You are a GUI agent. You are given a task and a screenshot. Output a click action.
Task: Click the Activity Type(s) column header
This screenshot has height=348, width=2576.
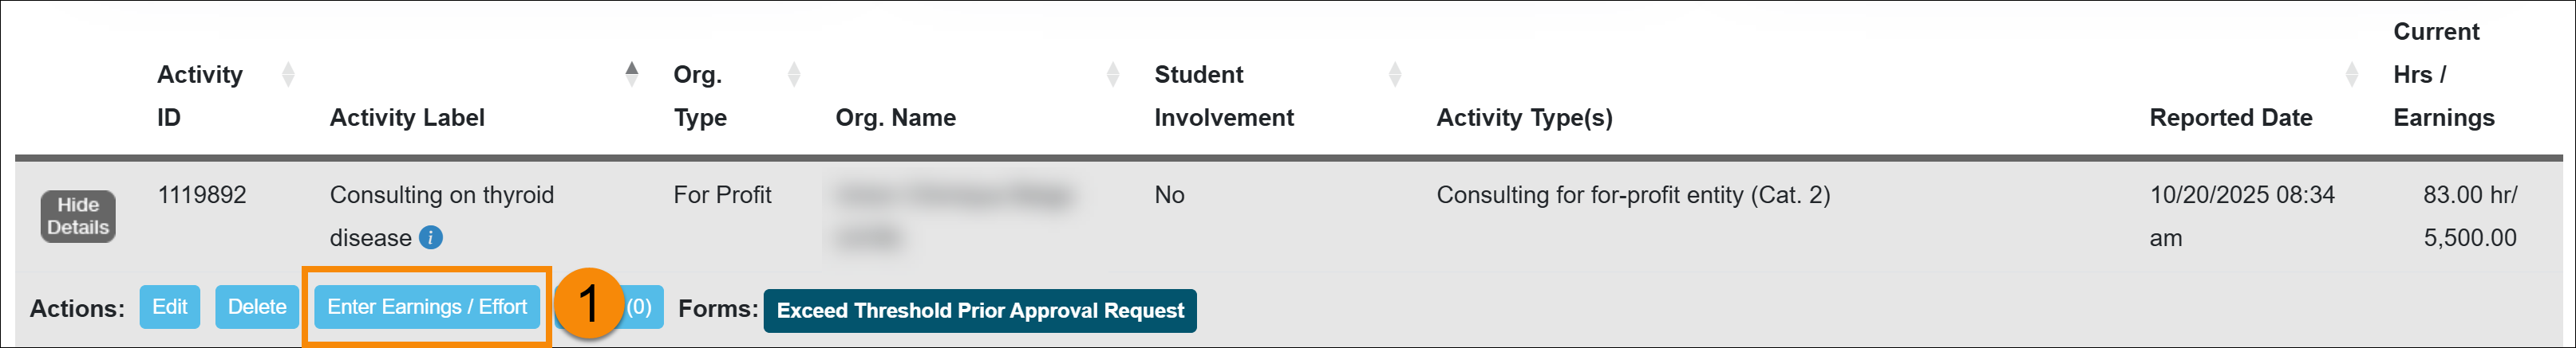[x=1524, y=118]
